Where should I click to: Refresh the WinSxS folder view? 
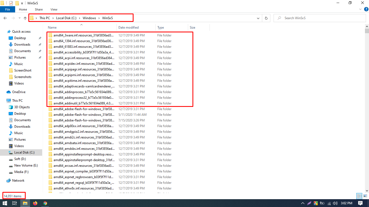point(266,18)
